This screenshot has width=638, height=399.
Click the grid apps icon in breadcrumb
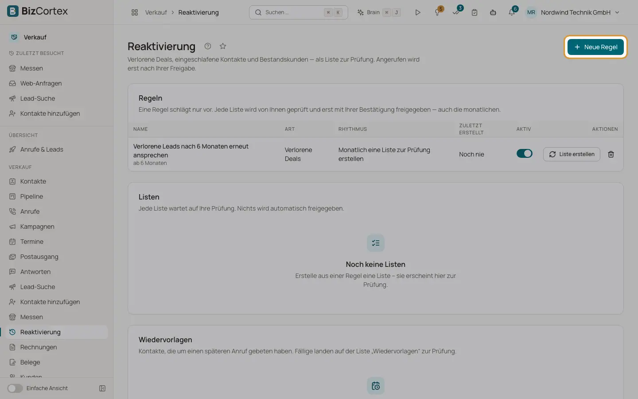pyautogui.click(x=135, y=12)
